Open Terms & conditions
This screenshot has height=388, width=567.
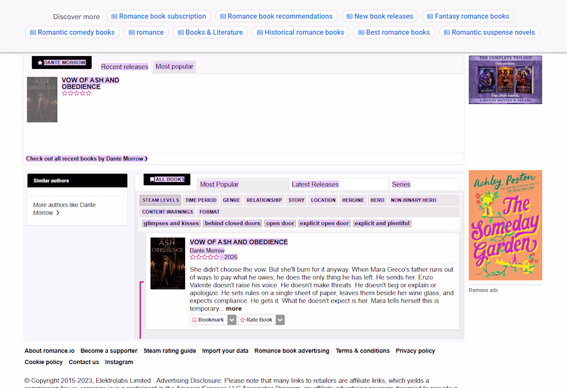pos(362,351)
